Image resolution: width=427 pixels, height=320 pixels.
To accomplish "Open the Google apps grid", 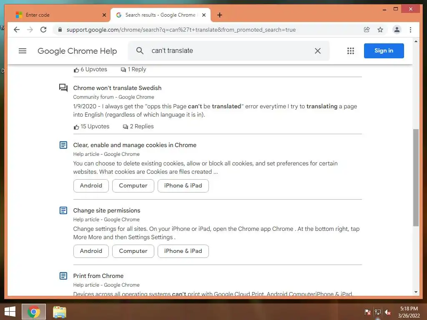I will pyautogui.click(x=350, y=50).
